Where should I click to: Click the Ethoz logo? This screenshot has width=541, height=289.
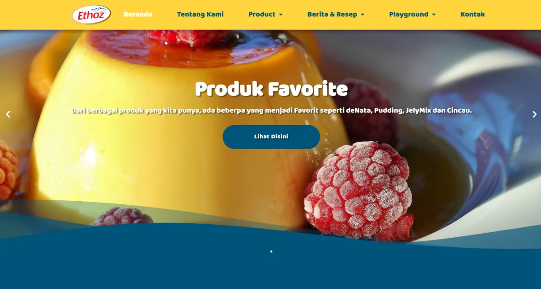pos(91,14)
